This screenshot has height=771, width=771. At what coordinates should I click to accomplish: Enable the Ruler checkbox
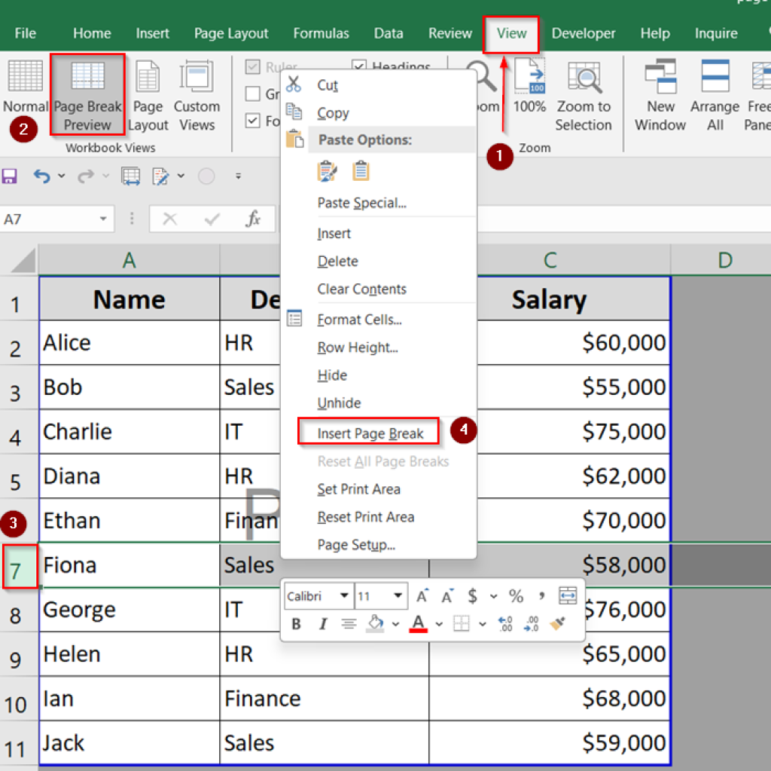coord(252,67)
